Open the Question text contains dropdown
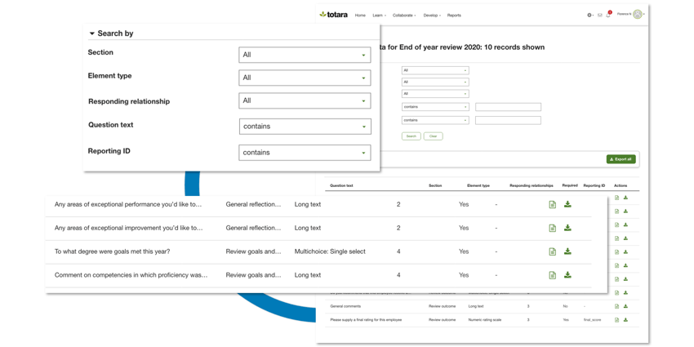The width and height of the screenshot is (694, 347). pos(305,126)
